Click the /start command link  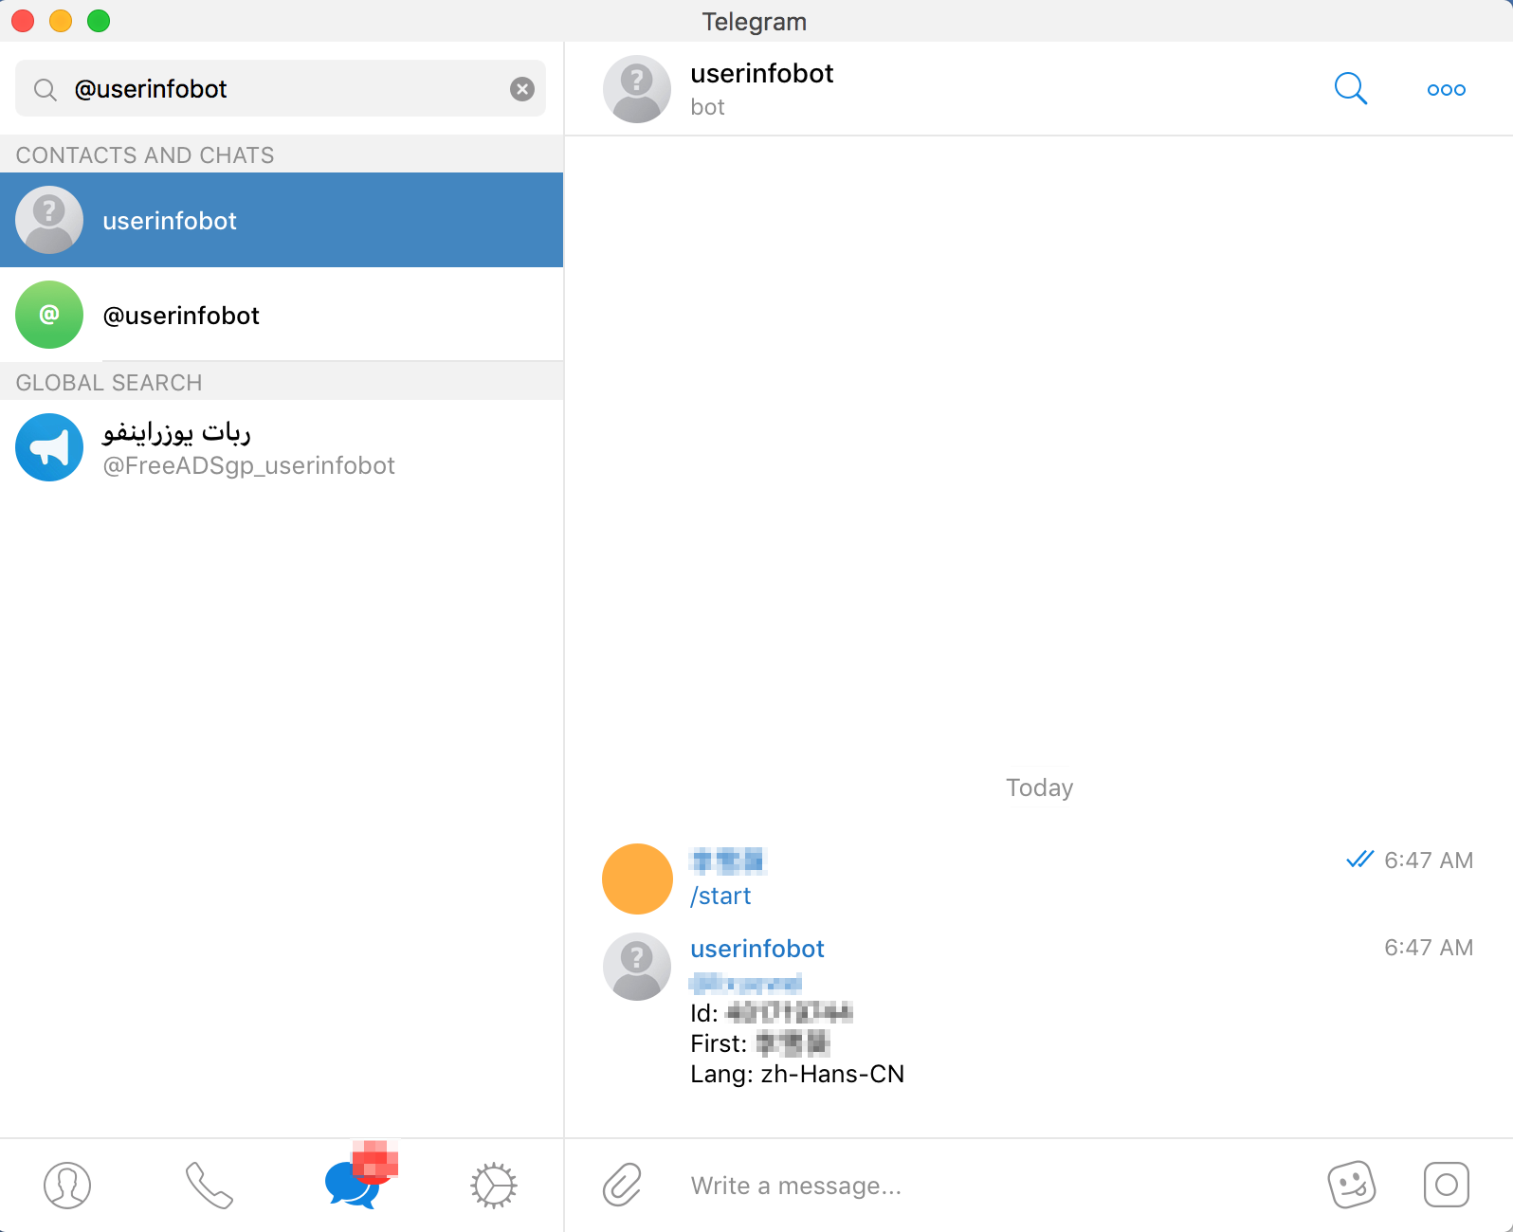point(720,896)
